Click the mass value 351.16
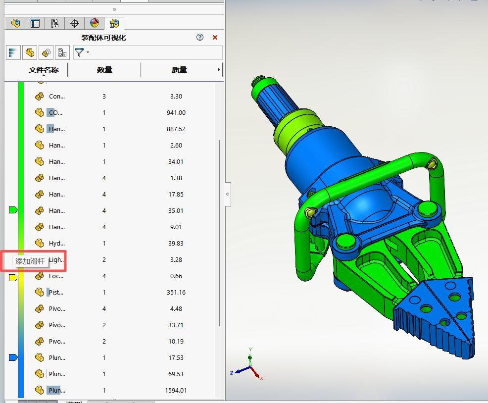The height and width of the screenshot is (403, 488). (176, 292)
